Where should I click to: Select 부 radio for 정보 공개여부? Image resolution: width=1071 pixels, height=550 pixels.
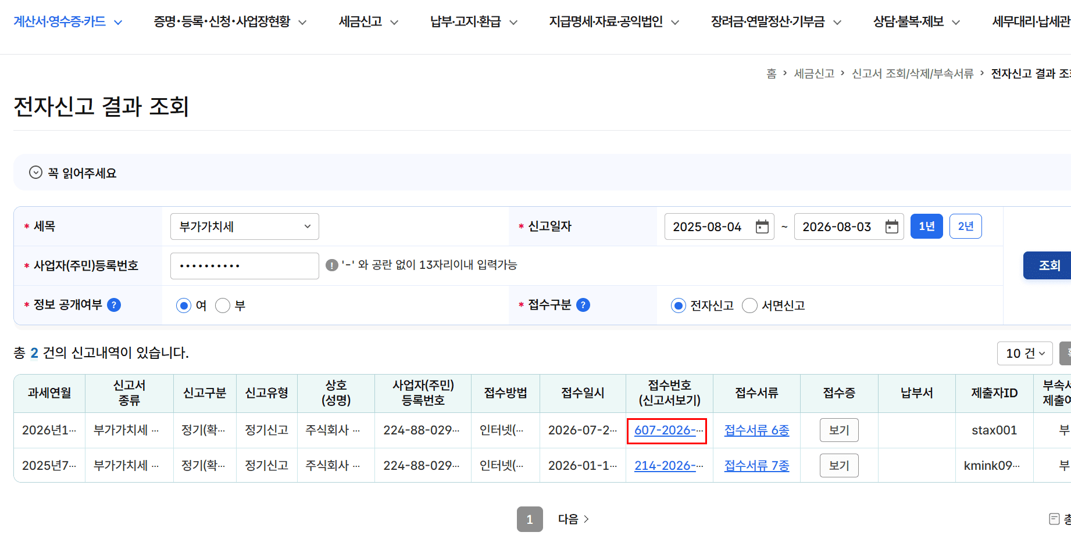223,305
